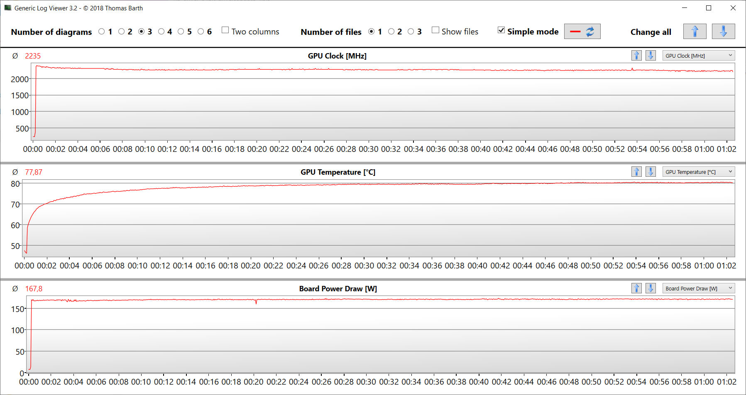
Task: Set number of diagrams to 5
Action: 181,32
